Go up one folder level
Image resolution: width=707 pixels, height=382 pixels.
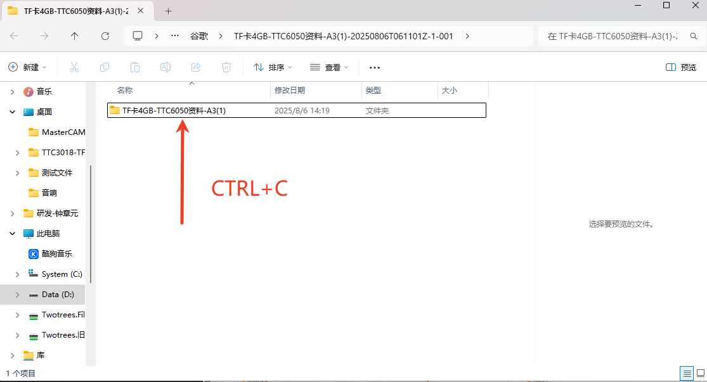[x=75, y=36]
